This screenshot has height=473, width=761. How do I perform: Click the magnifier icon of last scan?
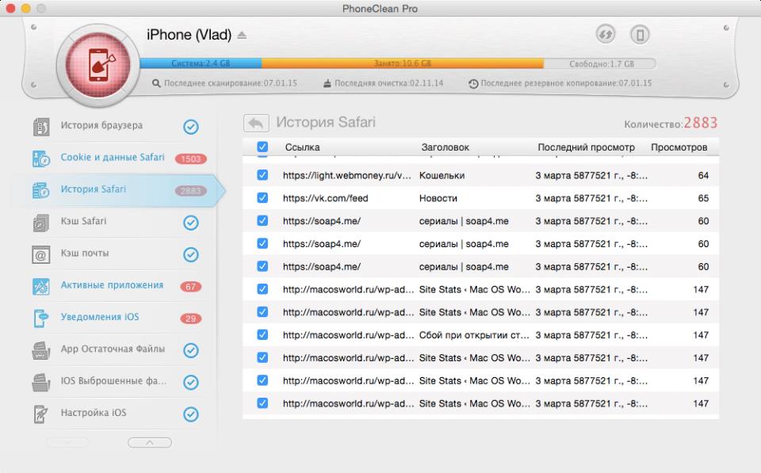click(x=156, y=83)
